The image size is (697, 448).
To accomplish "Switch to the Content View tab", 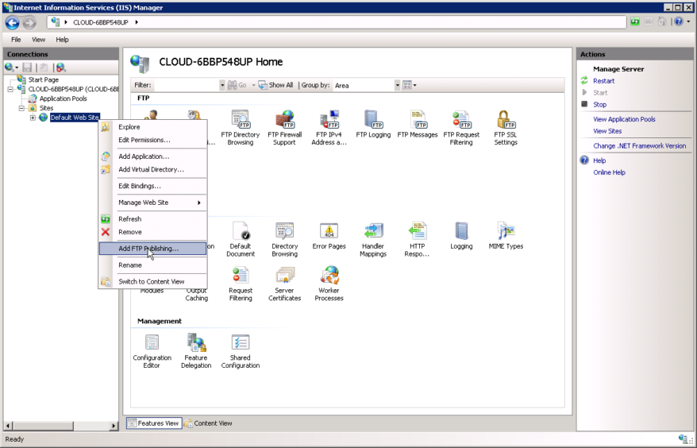I will [209, 423].
